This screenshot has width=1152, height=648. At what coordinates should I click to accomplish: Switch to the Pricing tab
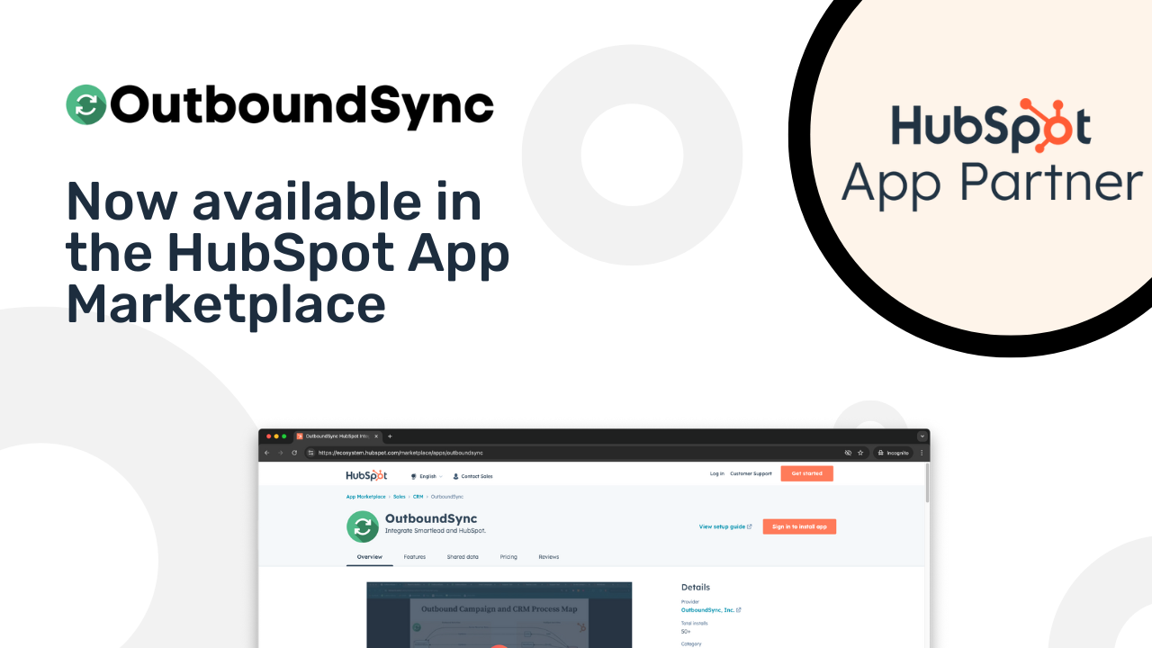coord(509,557)
